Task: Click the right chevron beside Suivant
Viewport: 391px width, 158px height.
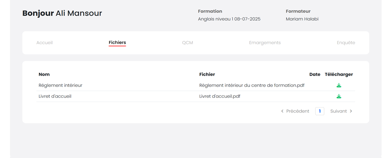Action: coord(351,111)
